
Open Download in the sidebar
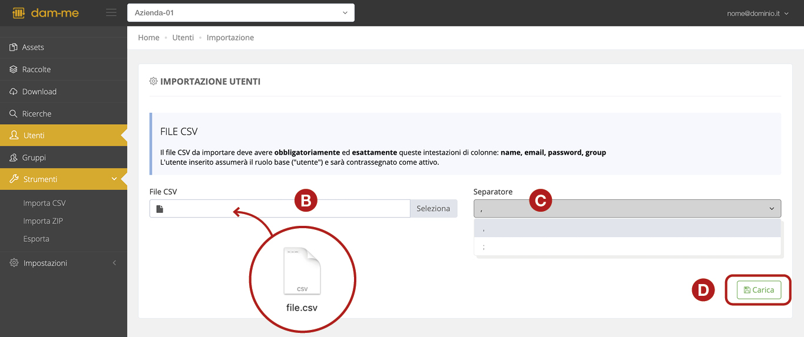coord(64,92)
